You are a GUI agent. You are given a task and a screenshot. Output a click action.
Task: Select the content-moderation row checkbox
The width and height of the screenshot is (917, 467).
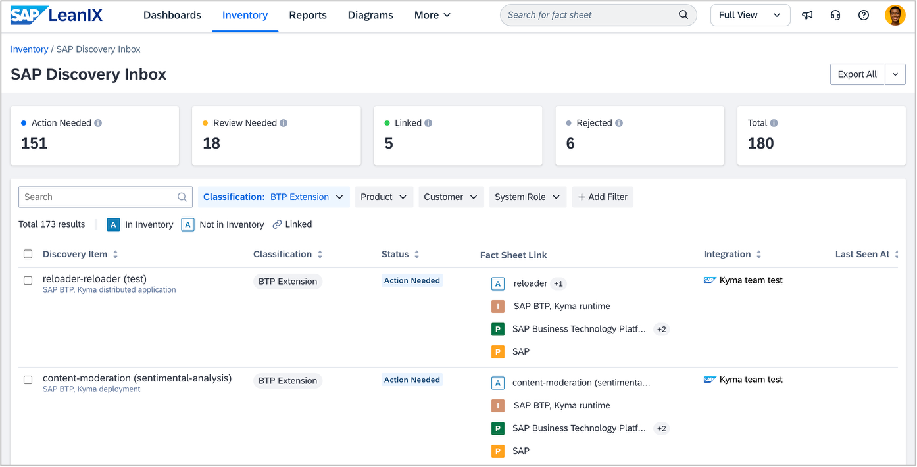pos(28,380)
